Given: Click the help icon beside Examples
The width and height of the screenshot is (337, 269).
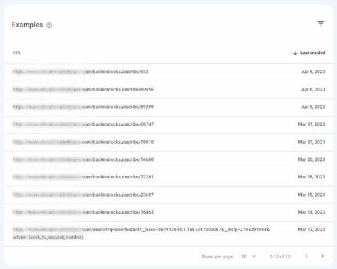Looking at the screenshot, I should [49, 25].
